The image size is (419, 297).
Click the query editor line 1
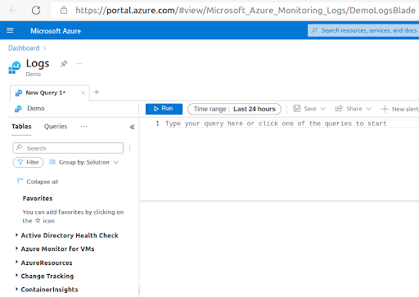pos(276,124)
